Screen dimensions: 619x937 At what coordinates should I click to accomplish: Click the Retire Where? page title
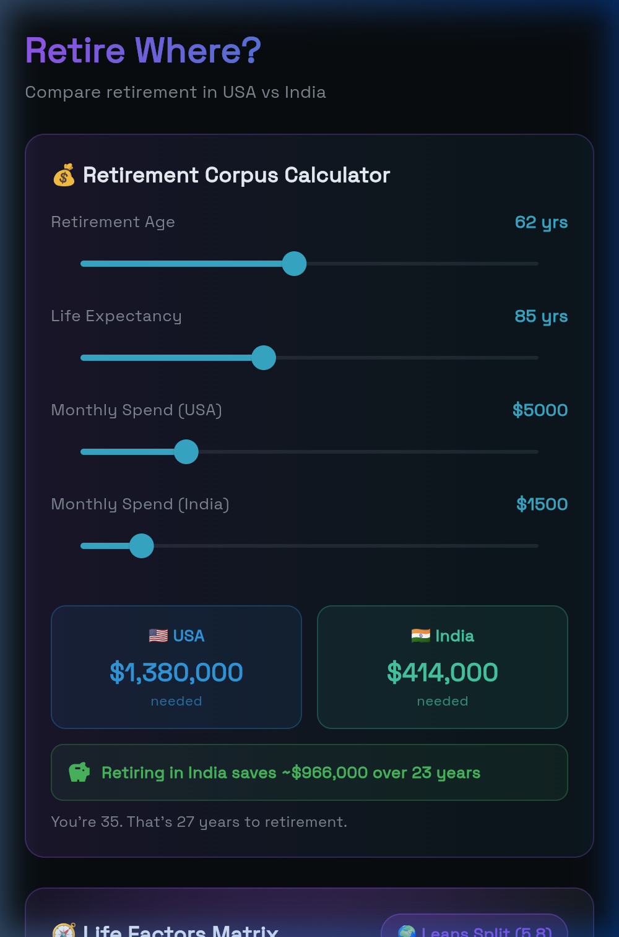(142, 51)
